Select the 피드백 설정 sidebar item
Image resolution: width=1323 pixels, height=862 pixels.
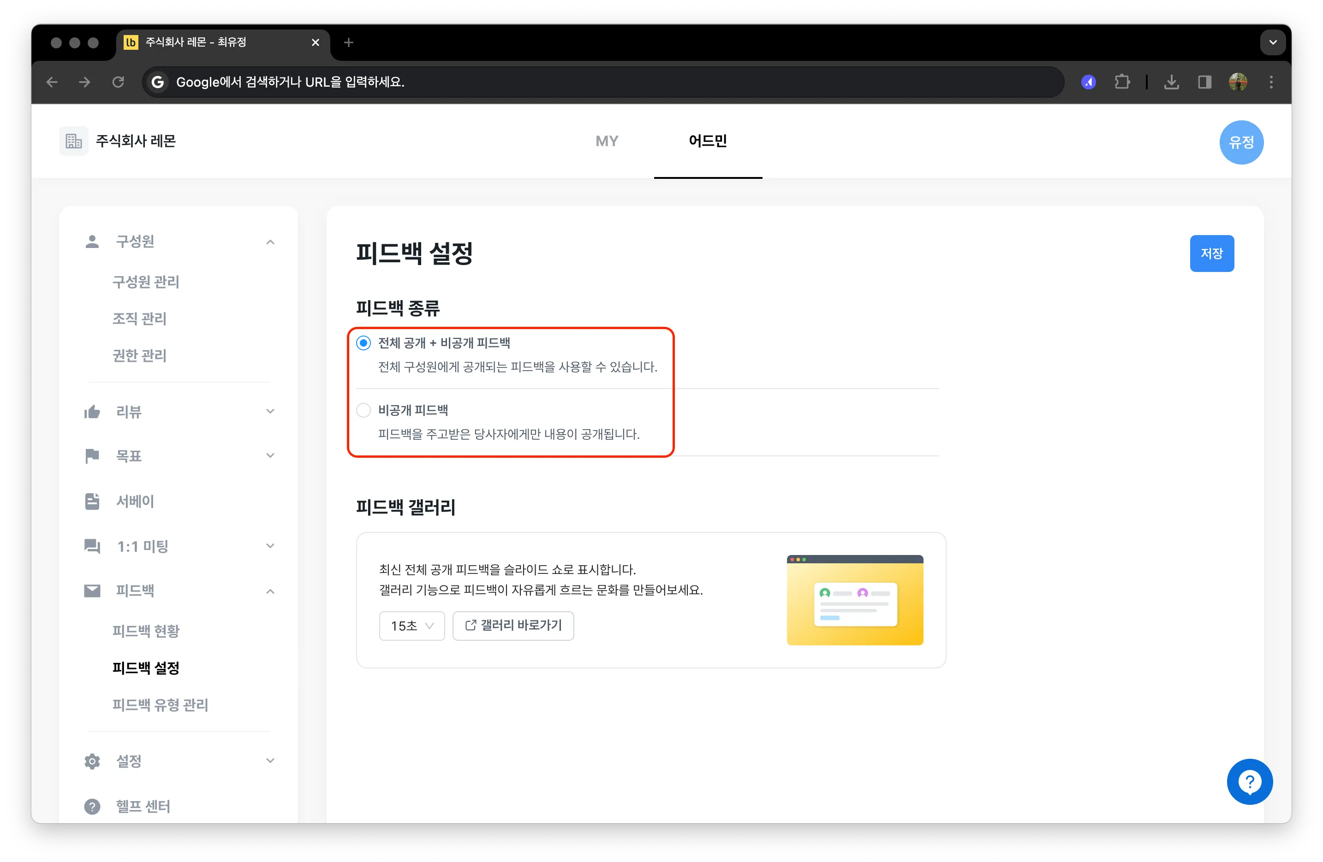click(146, 668)
